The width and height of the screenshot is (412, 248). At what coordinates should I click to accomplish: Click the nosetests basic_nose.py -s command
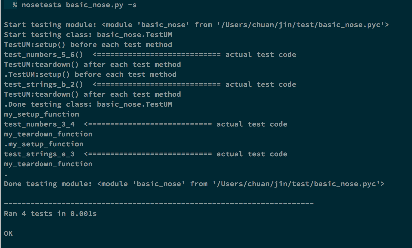[79, 5]
